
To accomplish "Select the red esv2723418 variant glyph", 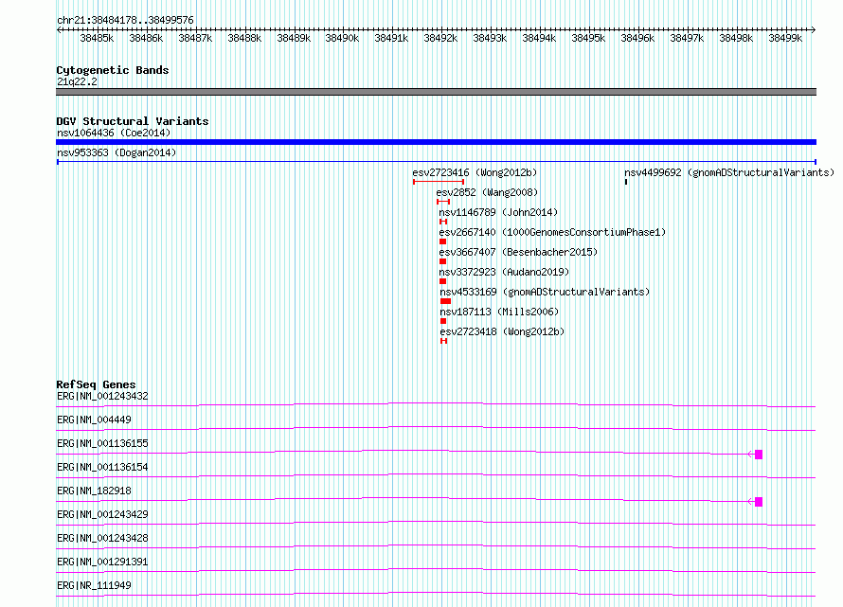I will (x=443, y=341).
